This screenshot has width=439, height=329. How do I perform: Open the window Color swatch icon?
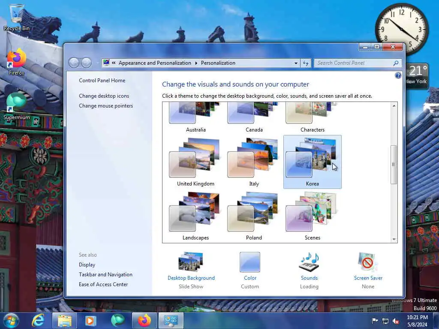250,262
